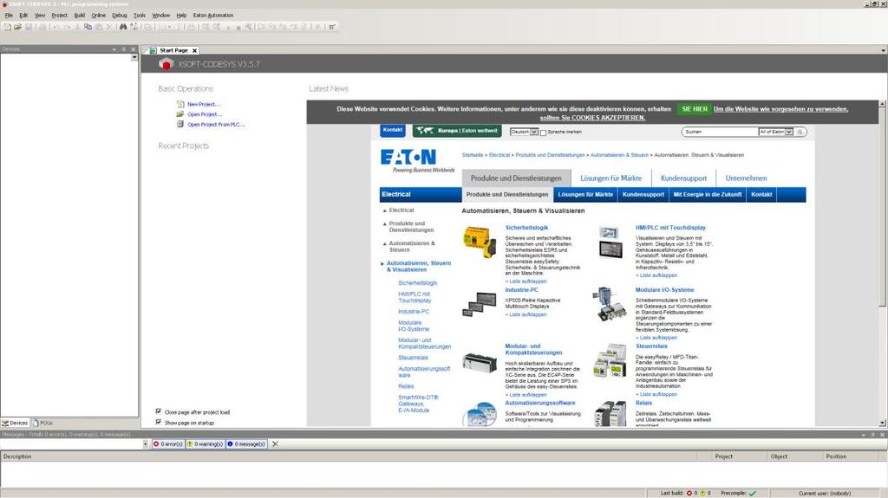Screen dimensions: 888x498
Task: Click the search magnifier icon on the web page
Action: click(x=800, y=132)
